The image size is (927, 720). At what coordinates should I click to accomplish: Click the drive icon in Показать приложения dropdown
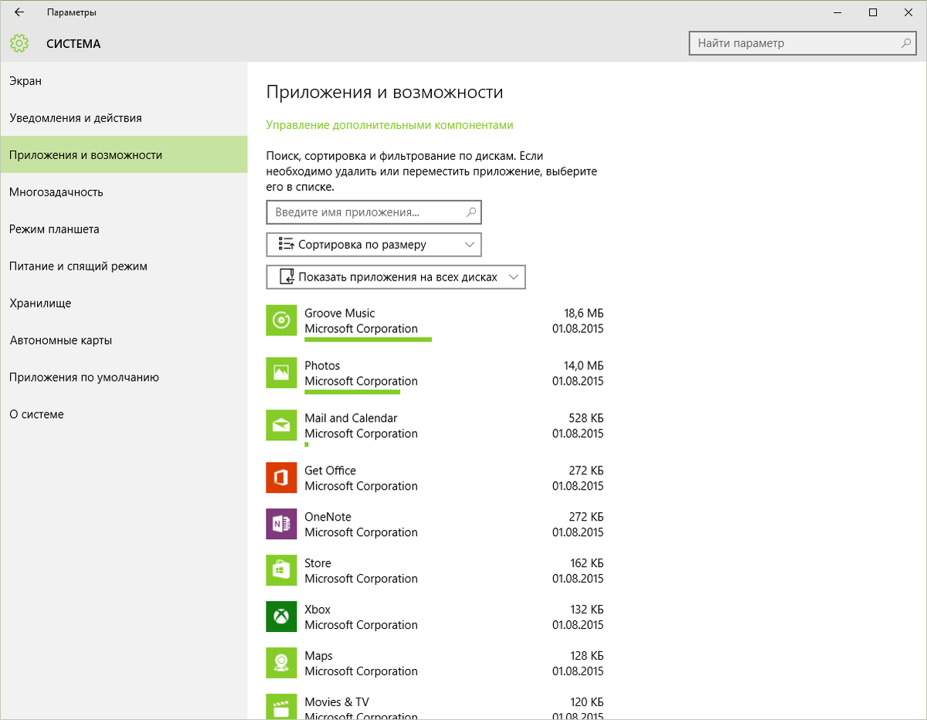(x=286, y=277)
